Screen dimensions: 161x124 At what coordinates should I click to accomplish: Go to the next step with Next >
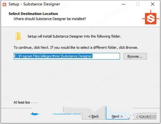(117, 116)
